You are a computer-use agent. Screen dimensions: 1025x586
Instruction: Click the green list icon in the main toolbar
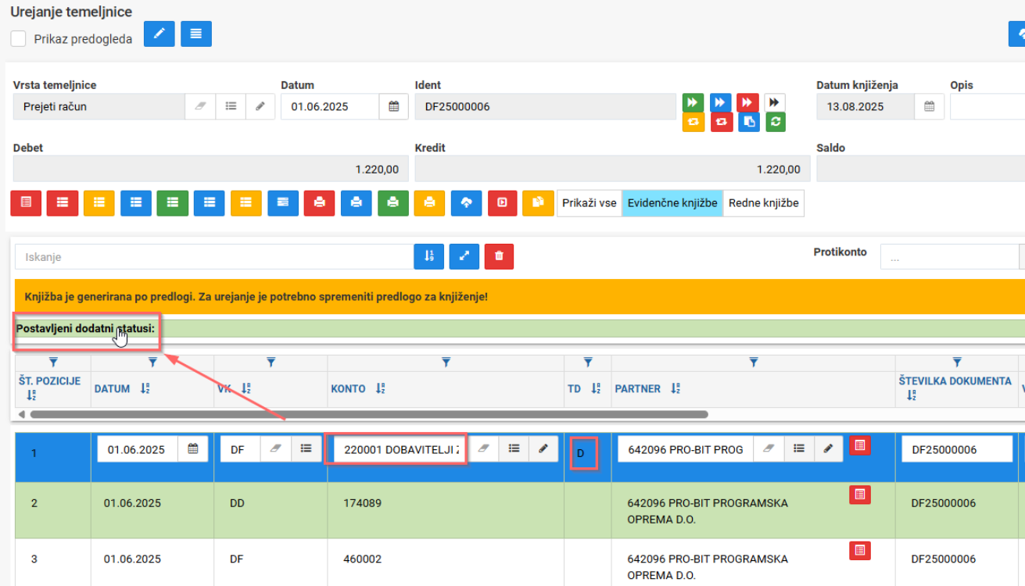(172, 203)
